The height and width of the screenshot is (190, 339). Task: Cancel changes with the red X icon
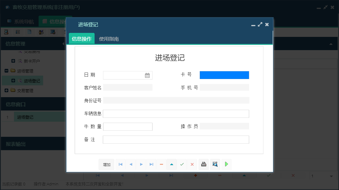pos(192,164)
